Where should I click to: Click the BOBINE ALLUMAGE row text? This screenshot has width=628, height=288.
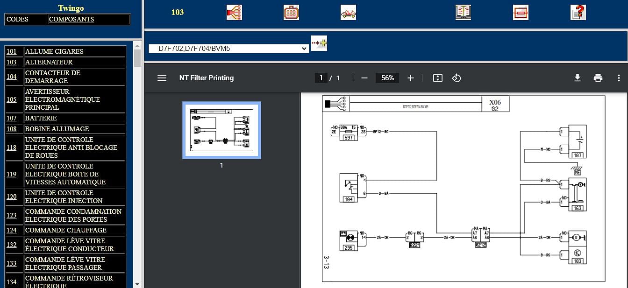57,129
